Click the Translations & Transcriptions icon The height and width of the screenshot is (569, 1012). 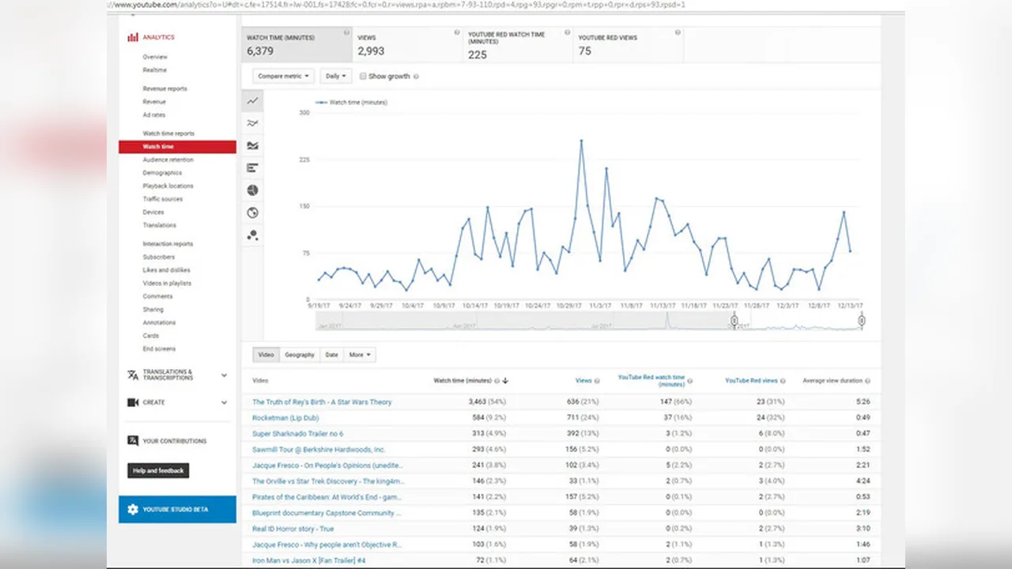click(x=133, y=375)
